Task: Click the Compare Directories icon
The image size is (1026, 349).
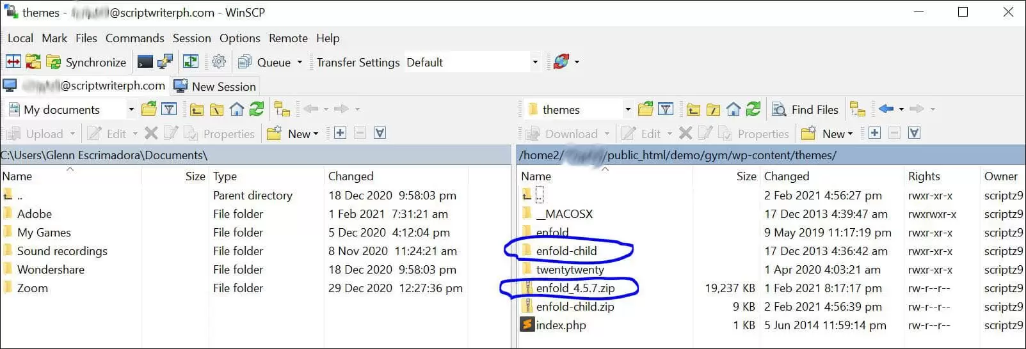Action: [x=13, y=62]
